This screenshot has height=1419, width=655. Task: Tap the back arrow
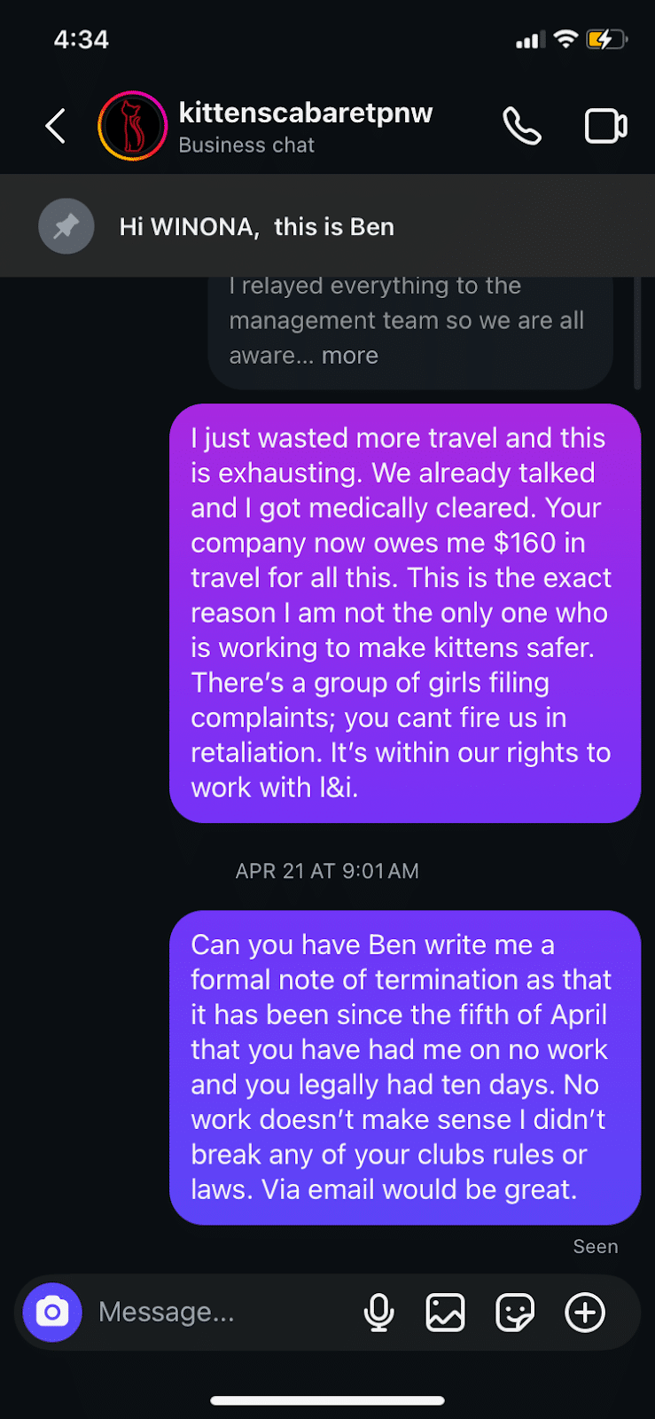coord(56,126)
